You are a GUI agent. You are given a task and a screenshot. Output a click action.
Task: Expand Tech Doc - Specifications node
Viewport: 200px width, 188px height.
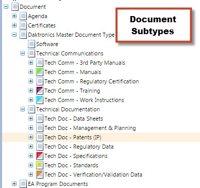coord(31,156)
